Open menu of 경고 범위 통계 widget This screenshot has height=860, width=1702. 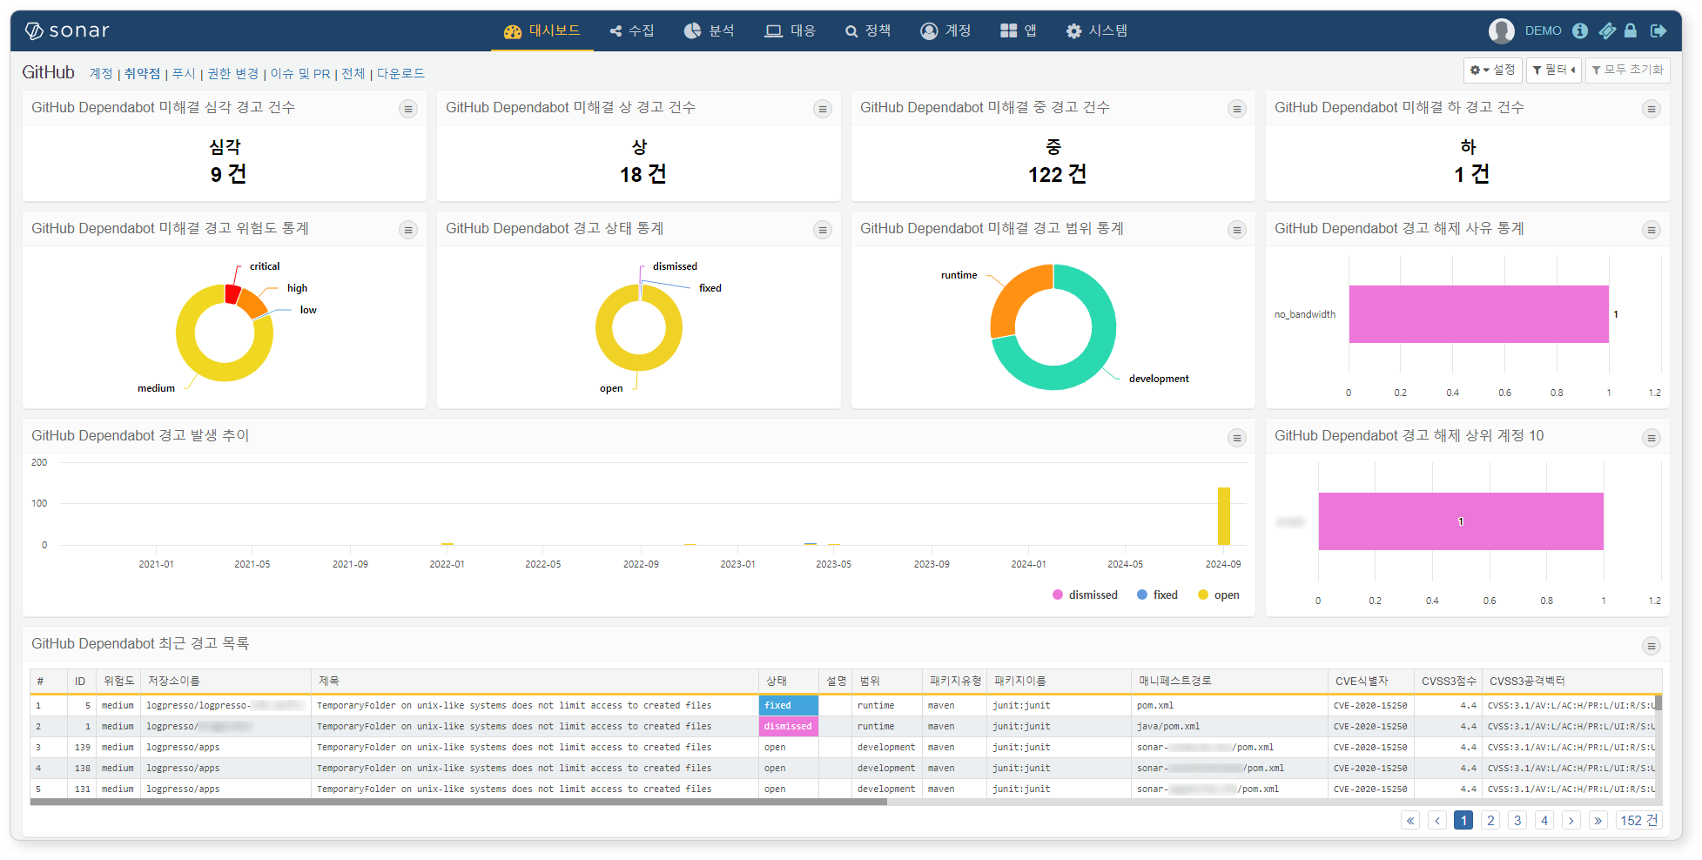tap(1236, 230)
